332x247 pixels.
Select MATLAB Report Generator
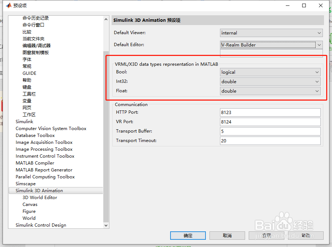coord(44,170)
